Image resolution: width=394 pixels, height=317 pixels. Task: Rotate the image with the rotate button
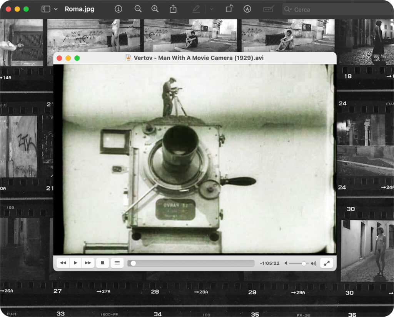[x=229, y=9]
